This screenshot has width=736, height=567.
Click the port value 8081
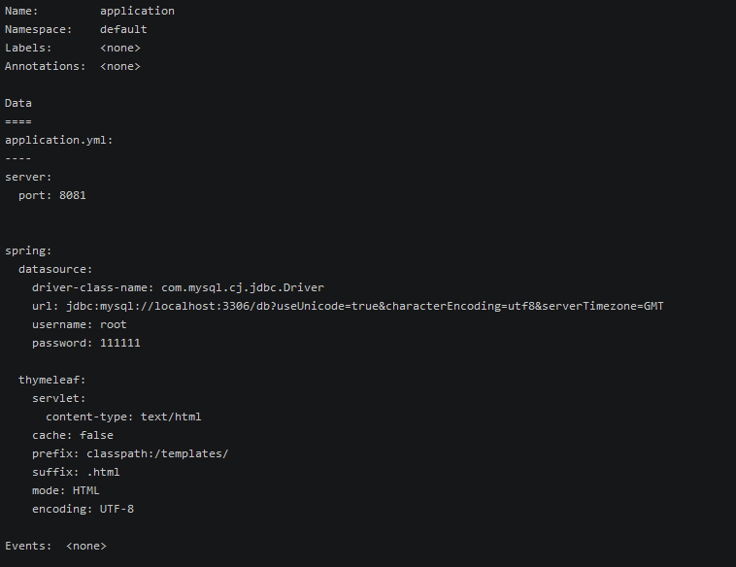click(73, 195)
